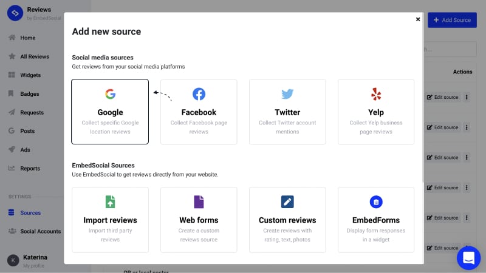Open Social Accounts settings

[x=40, y=231]
